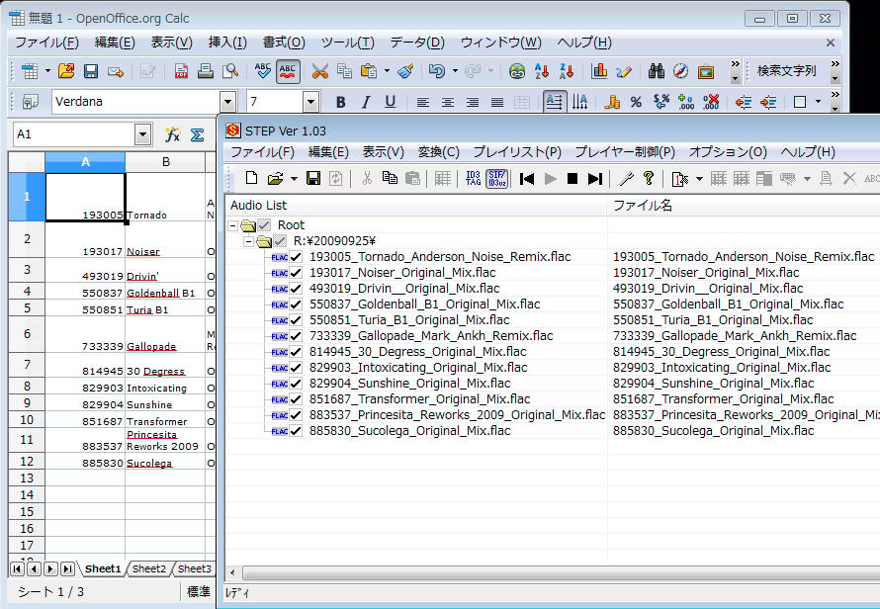Screen dimensions: 880x609
Task: Uncheck 493019_Drivin__Original_Mix.flac
Action: 296,289
